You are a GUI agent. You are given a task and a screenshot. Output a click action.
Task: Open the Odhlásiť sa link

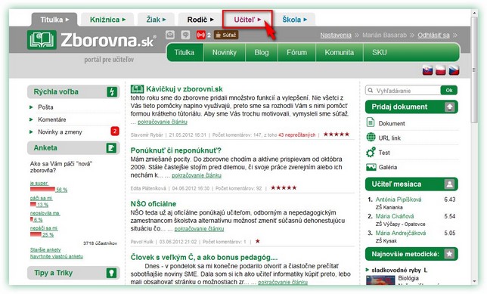pyautogui.click(x=433, y=35)
